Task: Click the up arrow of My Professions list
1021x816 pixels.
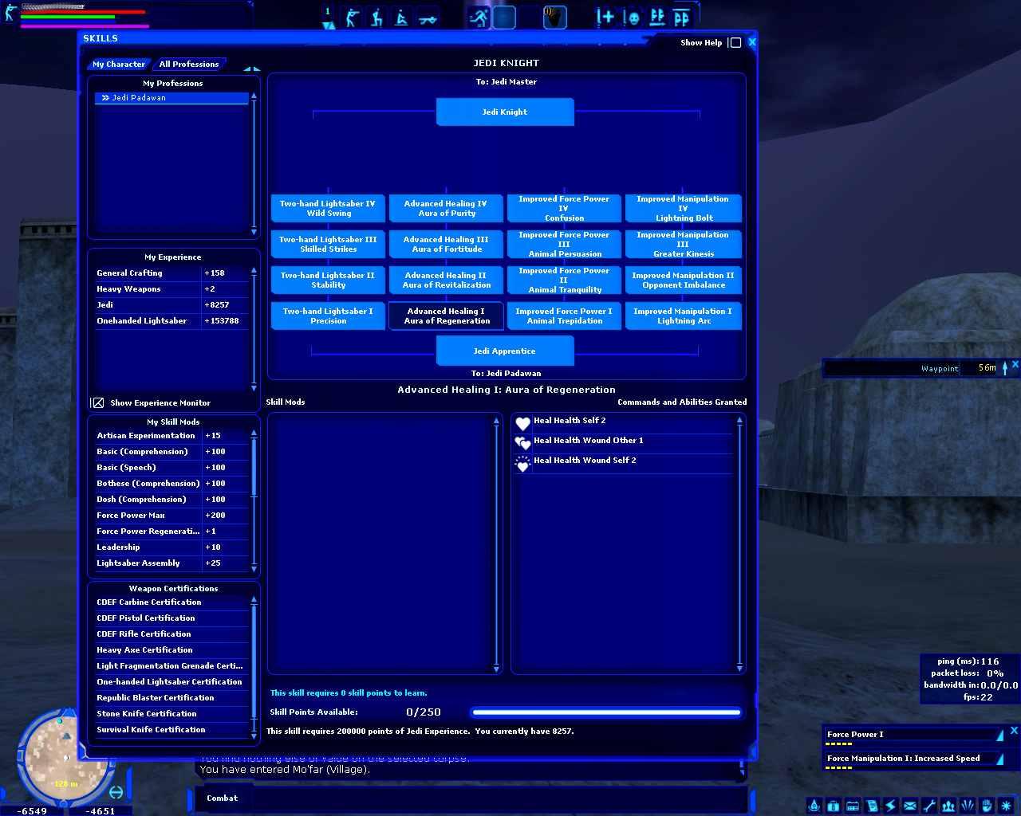Action: [254, 96]
